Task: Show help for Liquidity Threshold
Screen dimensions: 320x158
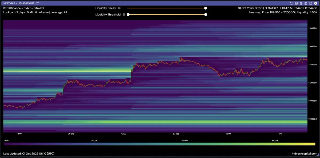Action: tap(124, 15)
